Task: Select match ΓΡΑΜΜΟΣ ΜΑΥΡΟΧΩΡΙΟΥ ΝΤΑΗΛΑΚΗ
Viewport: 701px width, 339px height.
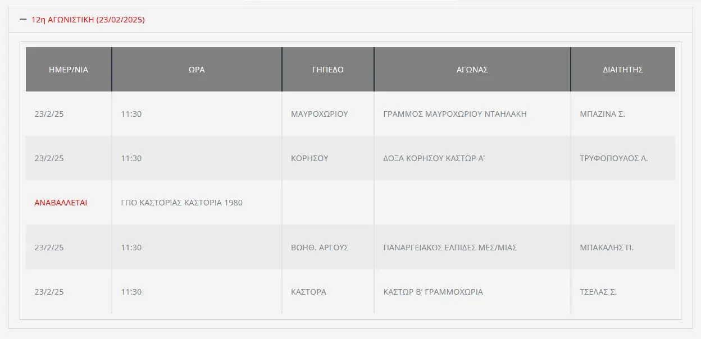Action: tap(455, 114)
